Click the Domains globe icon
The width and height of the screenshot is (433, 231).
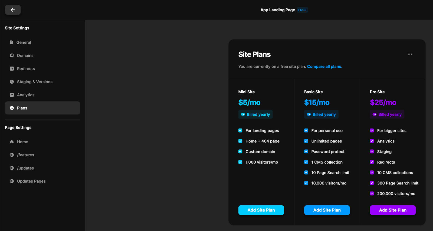click(12, 55)
